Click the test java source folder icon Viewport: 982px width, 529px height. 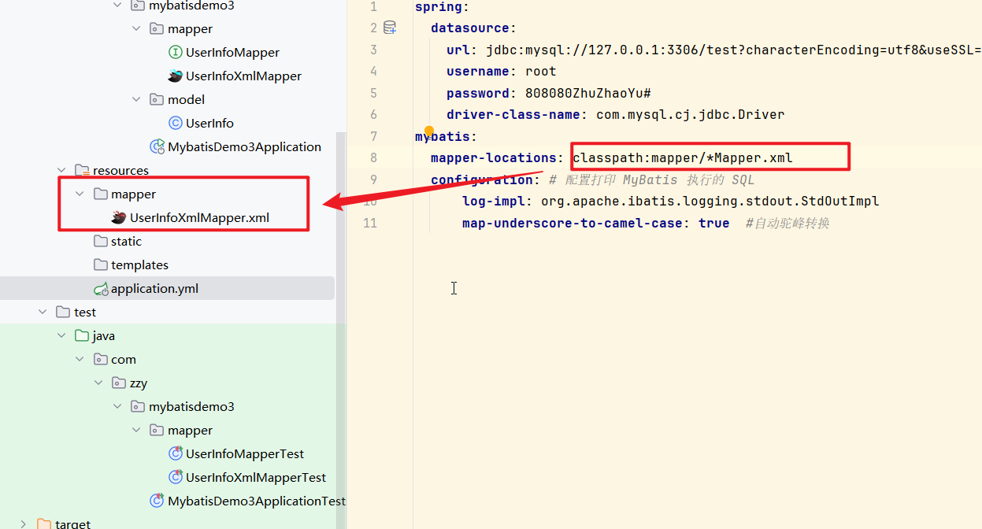[81, 336]
